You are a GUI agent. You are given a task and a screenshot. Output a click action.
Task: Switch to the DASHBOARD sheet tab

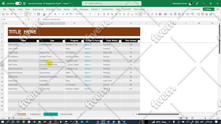(51, 114)
